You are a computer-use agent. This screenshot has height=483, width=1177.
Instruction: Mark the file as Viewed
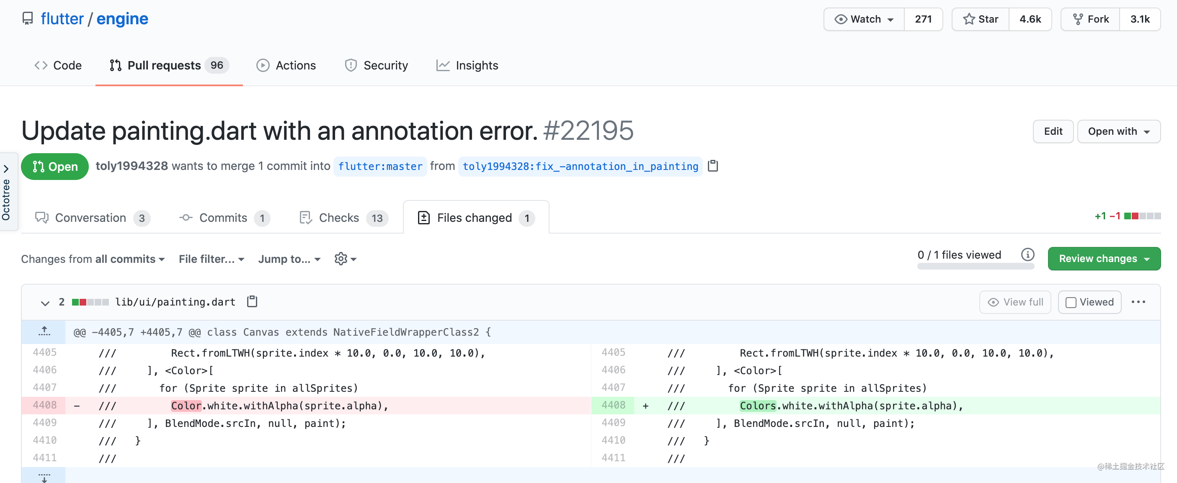(1089, 302)
